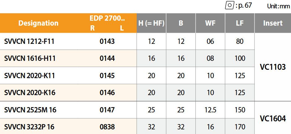Click the 170 LF value
Viewport: 291px width, 134px height.
click(x=240, y=127)
